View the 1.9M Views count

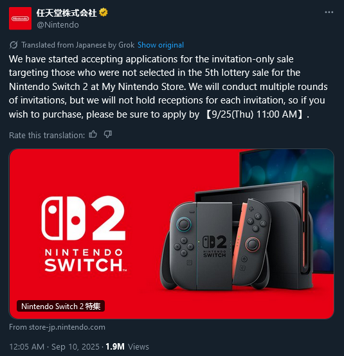pos(127,347)
